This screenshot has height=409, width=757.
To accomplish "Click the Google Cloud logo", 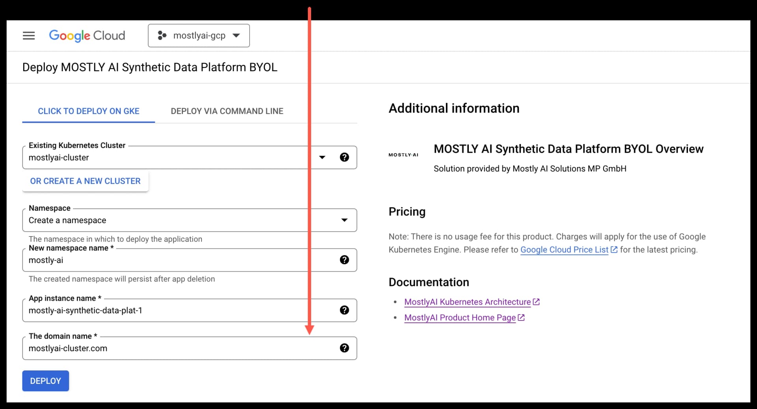I will coord(87,35).
